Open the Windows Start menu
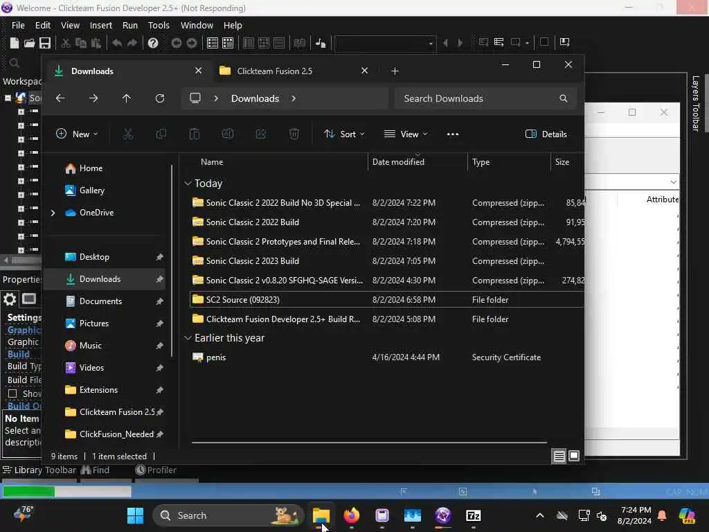This screenshot has height=532, width=709. point(135,515)
